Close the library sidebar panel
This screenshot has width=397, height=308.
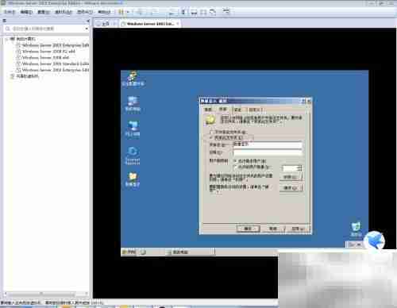[88, 21]
